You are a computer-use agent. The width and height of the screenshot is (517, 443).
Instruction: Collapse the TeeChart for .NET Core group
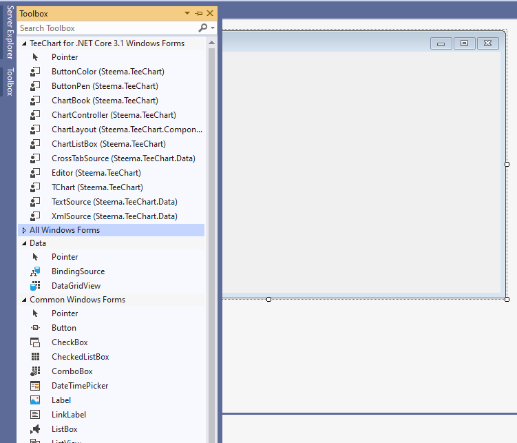(24, 43)
